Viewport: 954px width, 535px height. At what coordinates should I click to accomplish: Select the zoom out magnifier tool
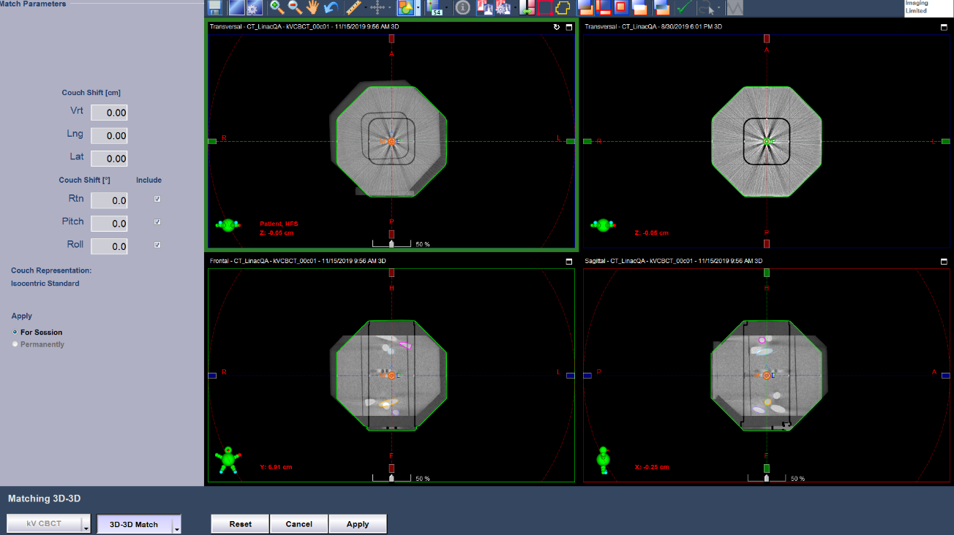(x=295, y=8)
